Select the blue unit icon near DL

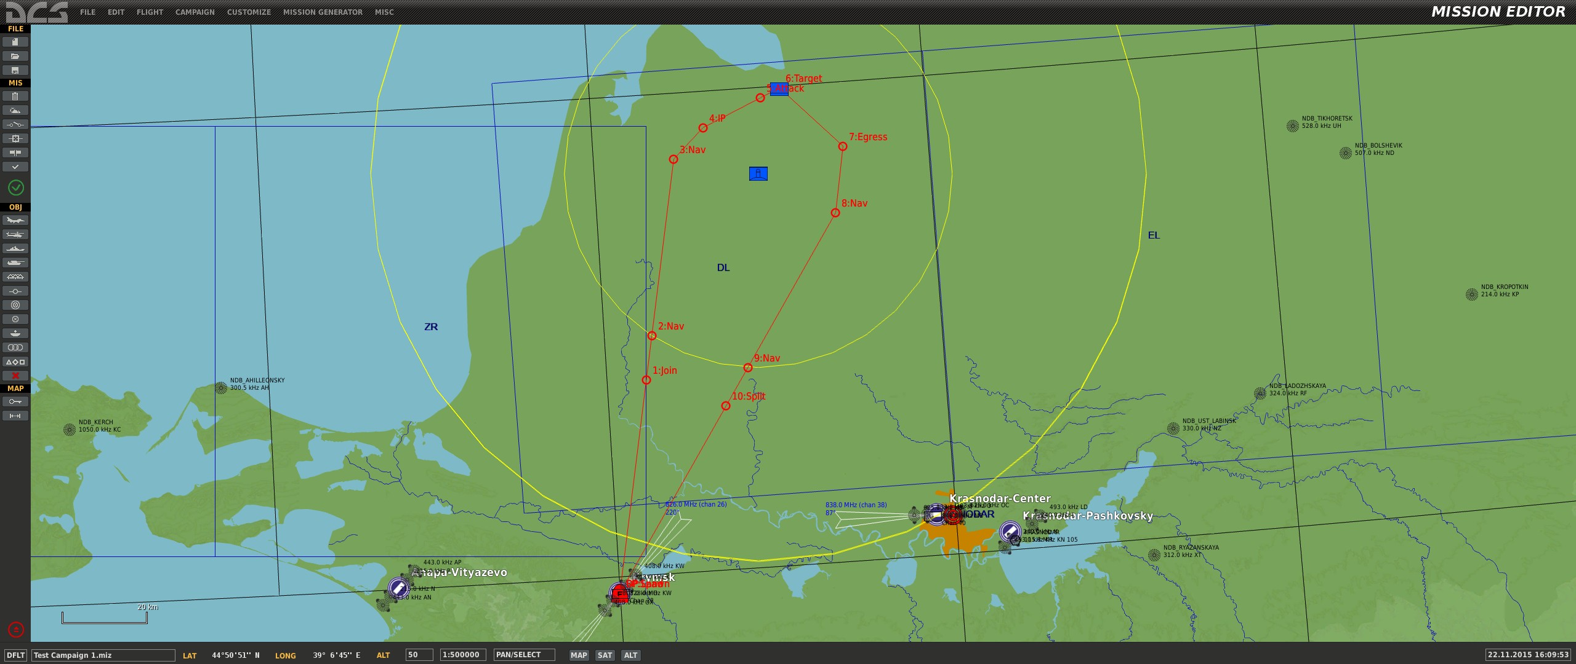coord(758,173)
